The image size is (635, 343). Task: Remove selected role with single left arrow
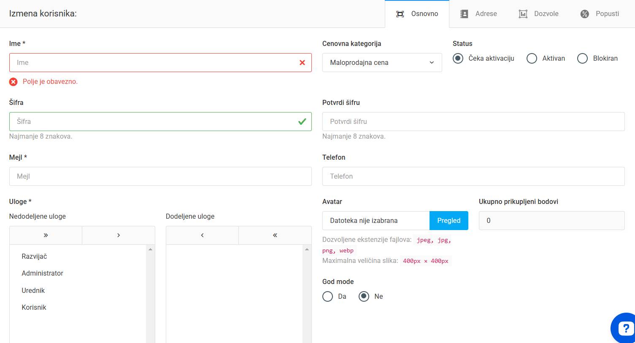tap(202, 235)
